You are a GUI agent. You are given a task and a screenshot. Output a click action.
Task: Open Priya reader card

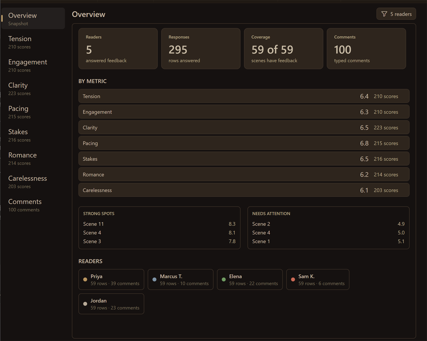(111, 280)
